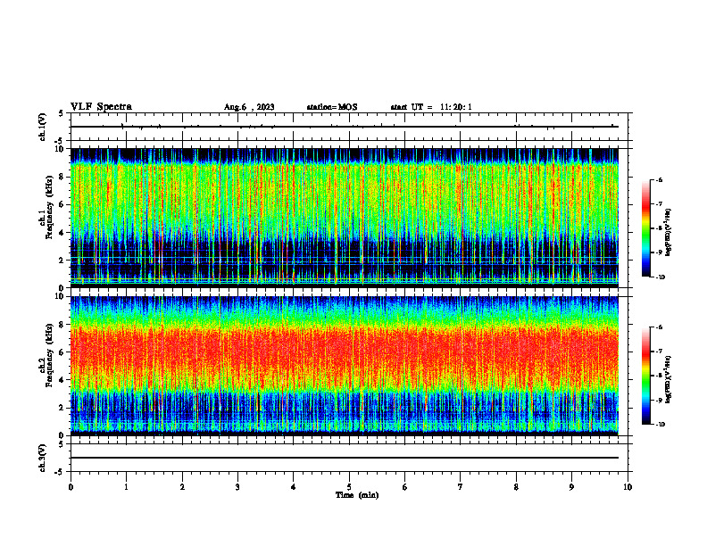Click the ch.2 spectrogram color bar
The width and height of the screenshot is (707, 546).
tap(645, 376)
